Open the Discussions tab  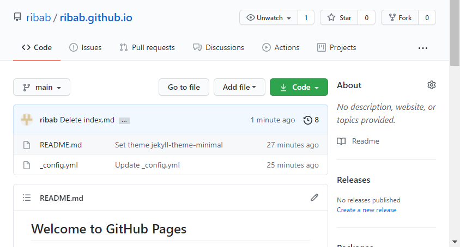pyautogui.click(x=218, y=47)
